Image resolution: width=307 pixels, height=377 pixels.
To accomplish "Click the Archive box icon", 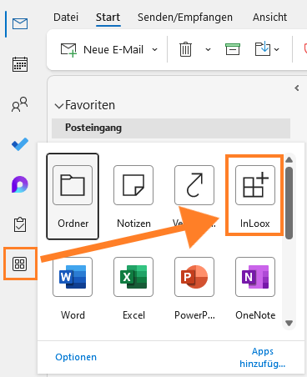I will 233,49.
